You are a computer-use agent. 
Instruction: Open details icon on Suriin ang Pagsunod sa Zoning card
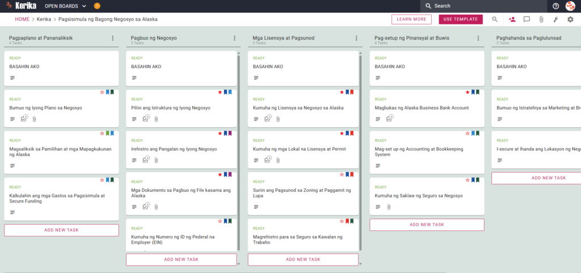(256, 207)
